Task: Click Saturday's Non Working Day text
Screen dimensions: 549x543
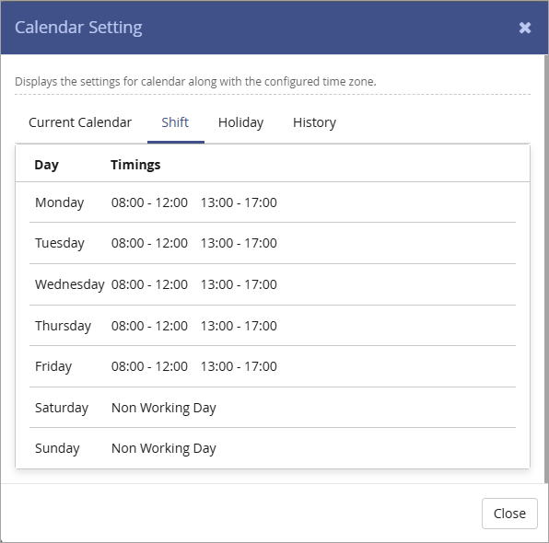Action: pyautogui.click(x=164, y=408)
